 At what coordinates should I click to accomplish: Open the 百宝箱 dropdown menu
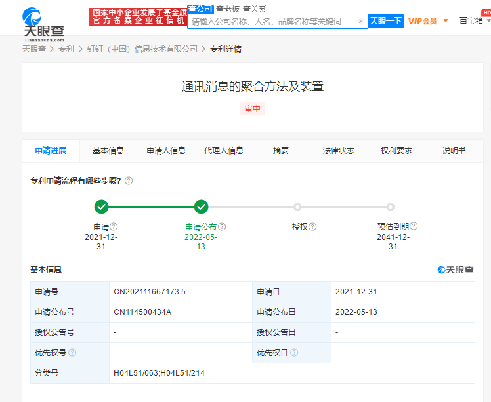tap(475, 21)
